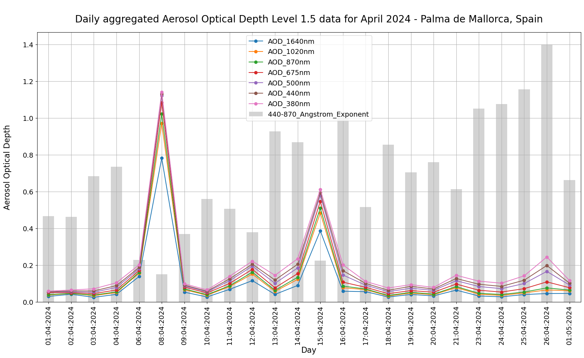584x358 pixels.
Task: Click the 04:04:2024 date tick label
Action: tap(116, 326)
